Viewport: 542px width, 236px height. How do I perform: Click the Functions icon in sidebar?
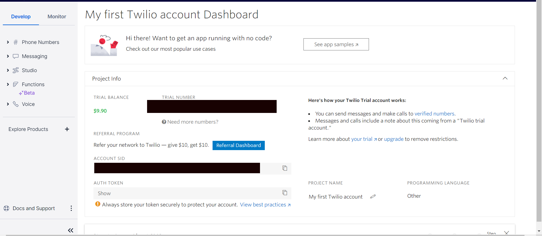[16, 84]
